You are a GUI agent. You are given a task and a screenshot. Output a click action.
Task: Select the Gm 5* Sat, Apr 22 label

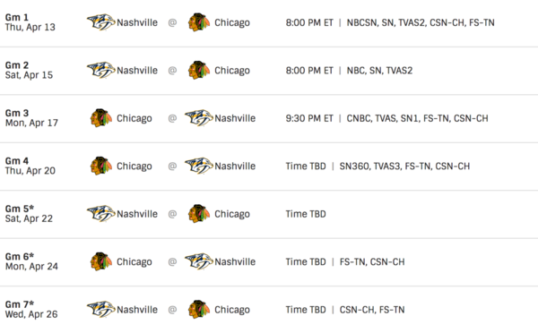(30, 214)
